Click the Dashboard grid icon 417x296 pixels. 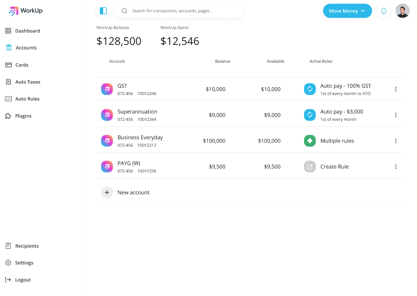8,31
